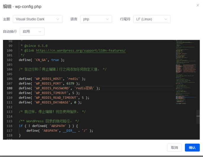Open the auto word wrap dropdown
The height and width of the screenshot is (157, 203).
[x=32, y=31]
